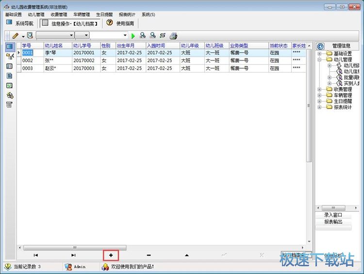Click the blue back arrow beside 管理信息
364x274 pixels.
tap(320, 46)
